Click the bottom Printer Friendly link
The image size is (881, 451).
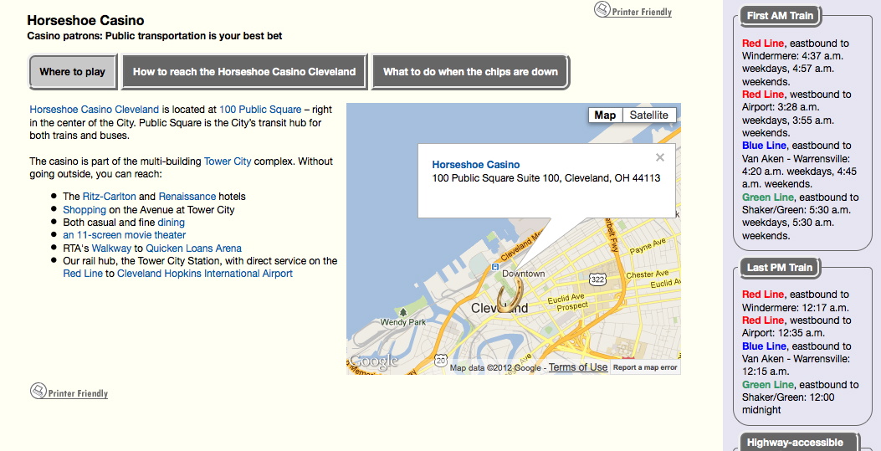click(x=78, y=393)
